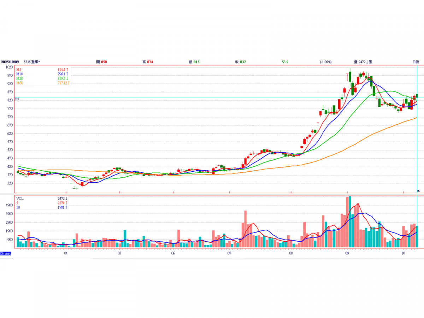Click the 10-day volume average legend

point(18,207)
